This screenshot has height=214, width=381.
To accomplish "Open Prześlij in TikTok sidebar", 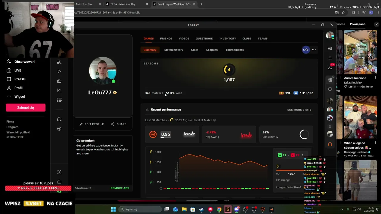I will pyautogui.click(x=16, y=79).
